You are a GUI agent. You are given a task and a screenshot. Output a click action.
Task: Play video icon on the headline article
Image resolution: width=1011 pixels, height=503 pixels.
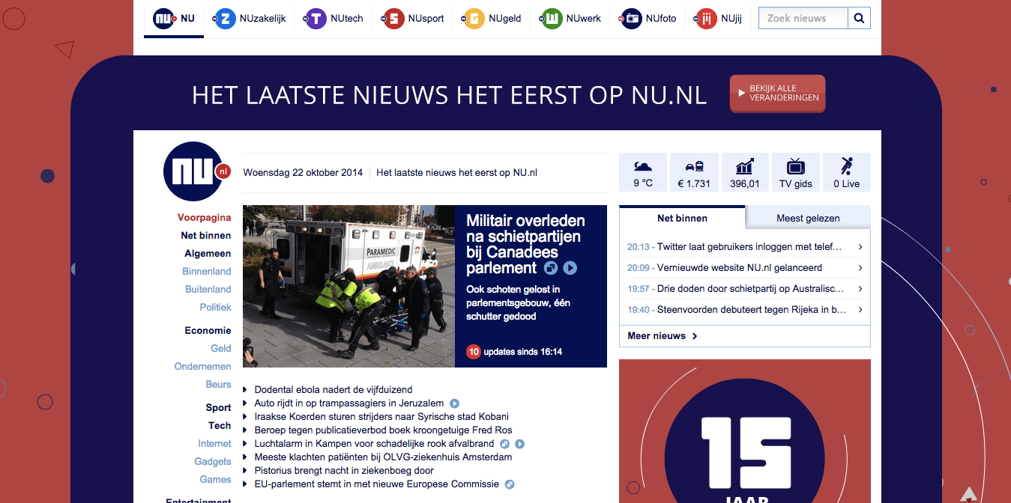pos(570,268)
